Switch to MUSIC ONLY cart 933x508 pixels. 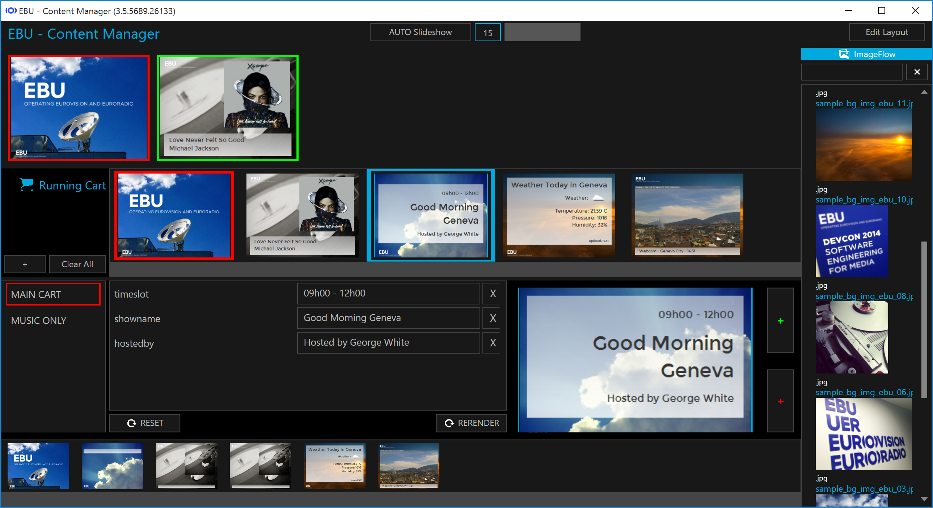[x=39, y=321]
